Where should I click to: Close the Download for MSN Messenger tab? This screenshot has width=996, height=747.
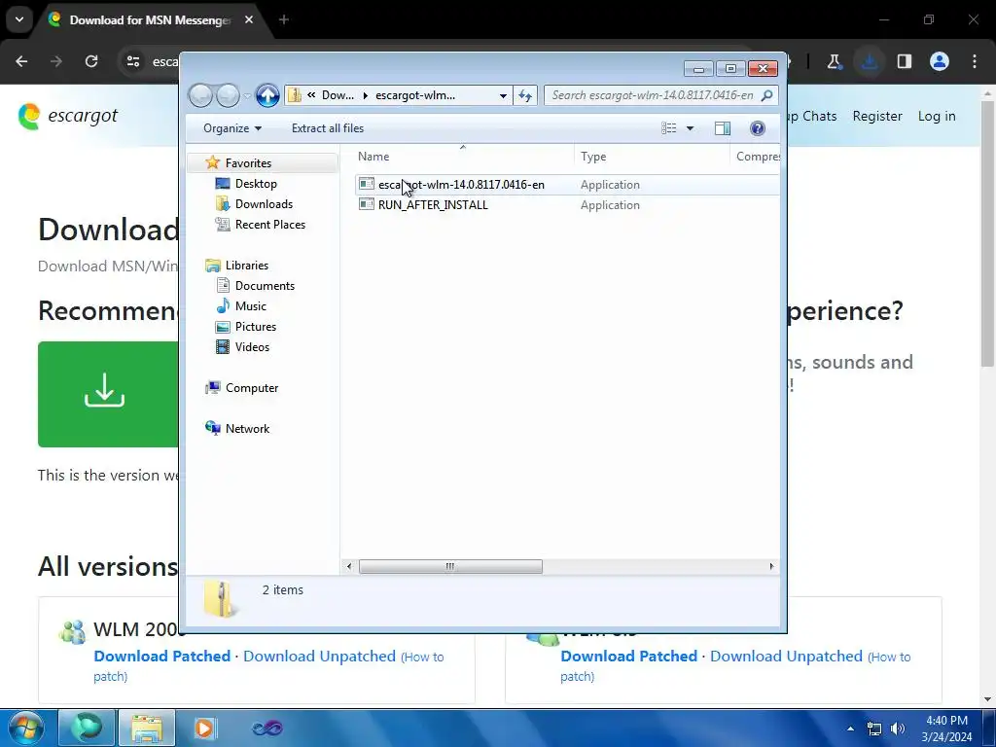(x=249, y=19)
